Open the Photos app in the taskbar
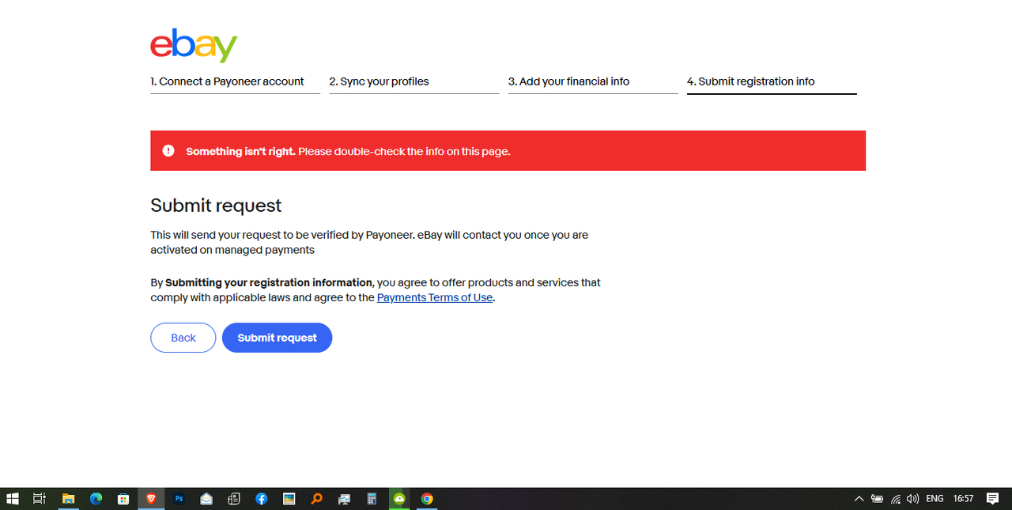Screen dimensions: 1012x510 pos(289,499)
